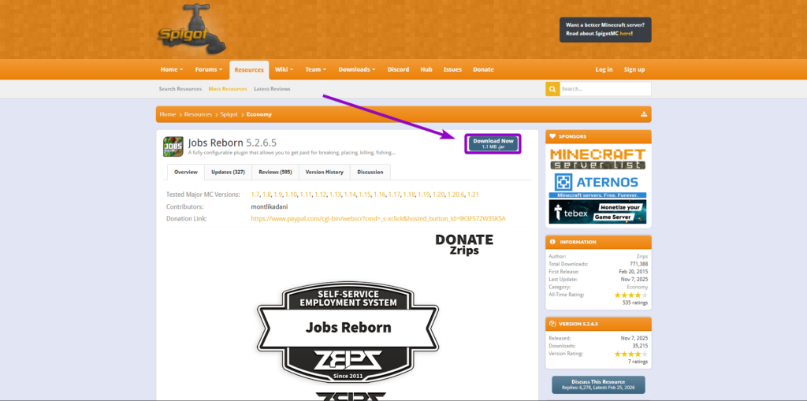Expand the Forums menu dropdown
This screenshot has width=807, height=401.
click(x=208, y=69)
